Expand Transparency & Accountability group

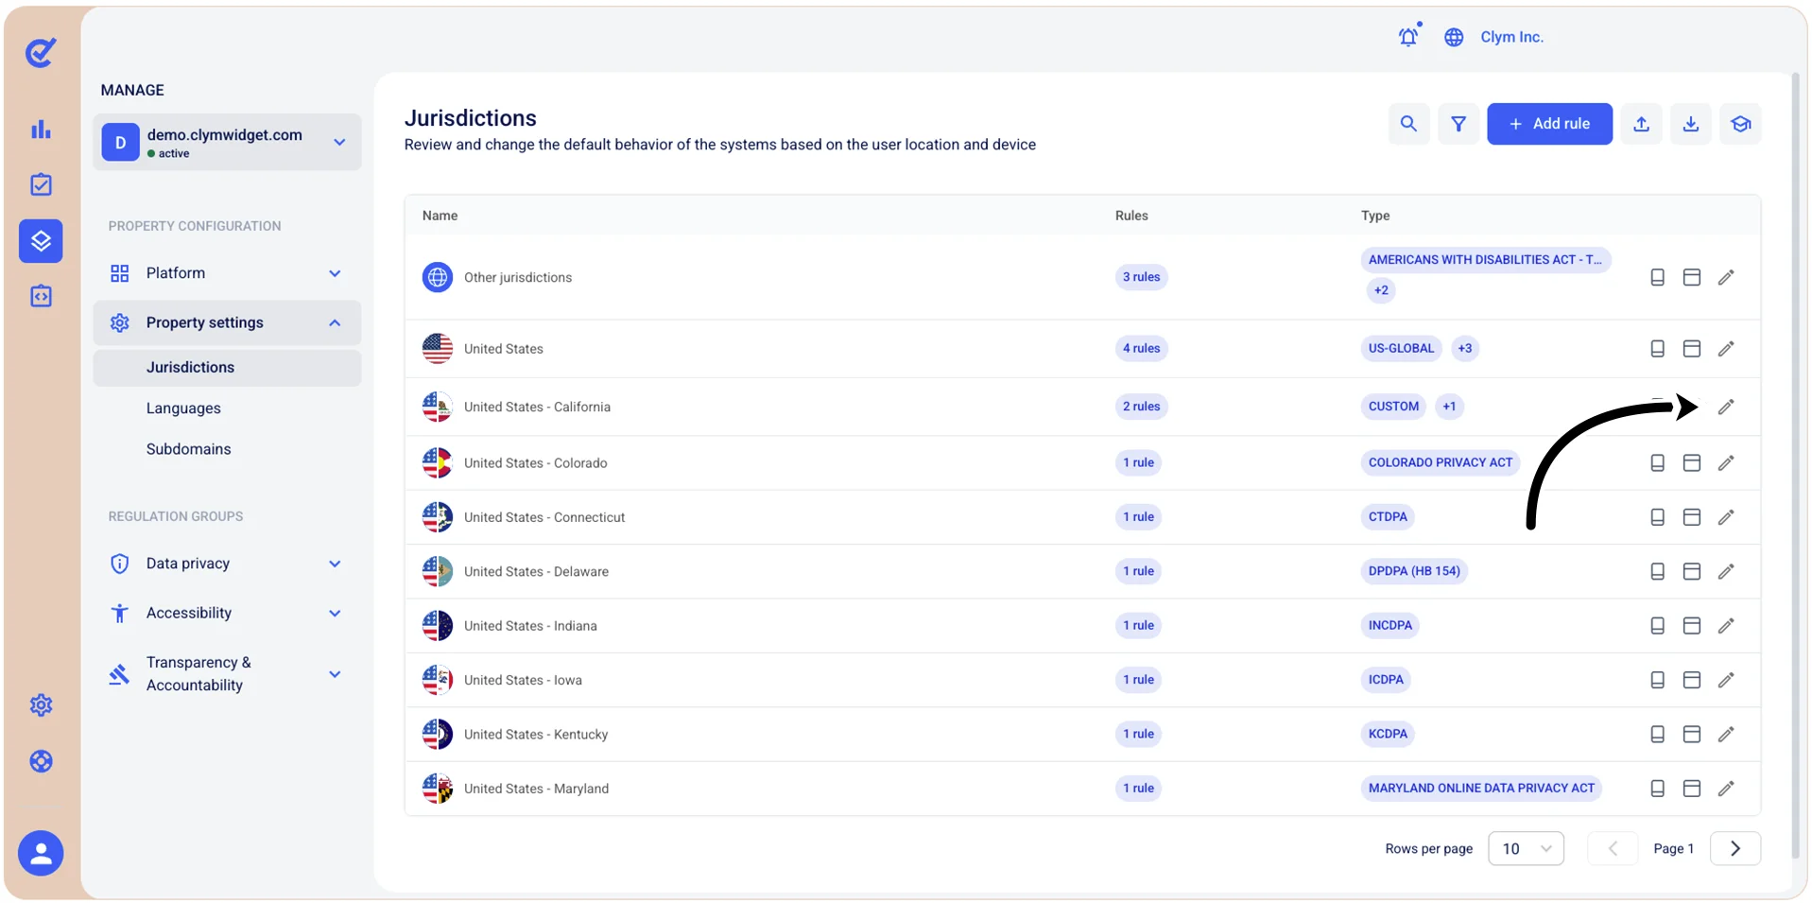(x=227, y=674)
